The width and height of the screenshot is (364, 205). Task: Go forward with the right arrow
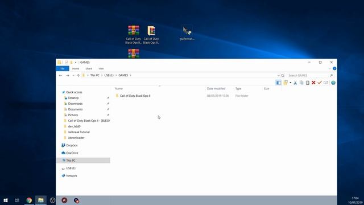pos(68,75)
